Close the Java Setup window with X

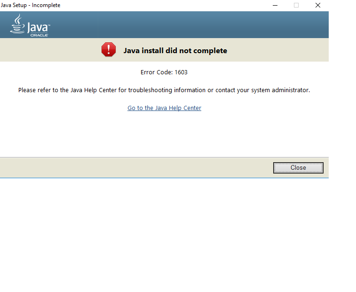pyautogui.click(x=317, y=5)
